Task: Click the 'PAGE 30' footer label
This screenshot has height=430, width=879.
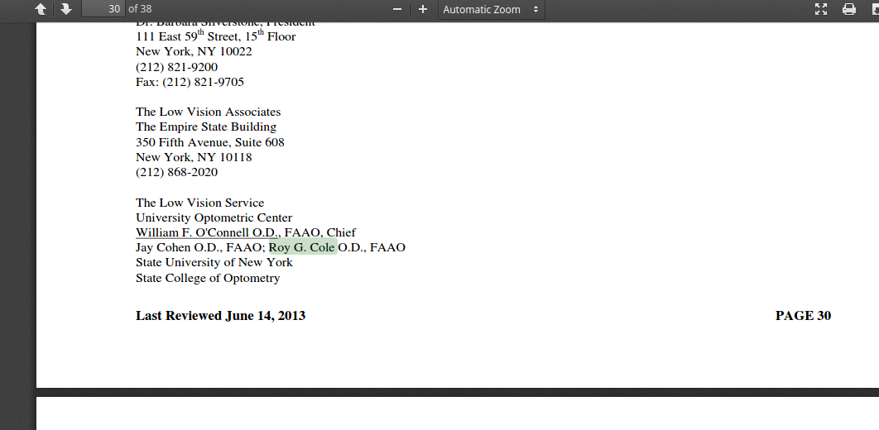Action: pos(803,316)
